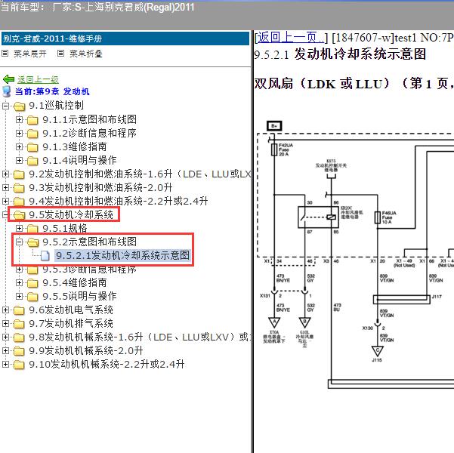This screenshot has height=453, width=454.
Task: Expand the 9.5.5说明与操作 node
Action: point(19,296)
